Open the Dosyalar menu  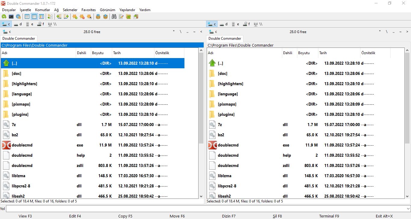click(9, 10)
